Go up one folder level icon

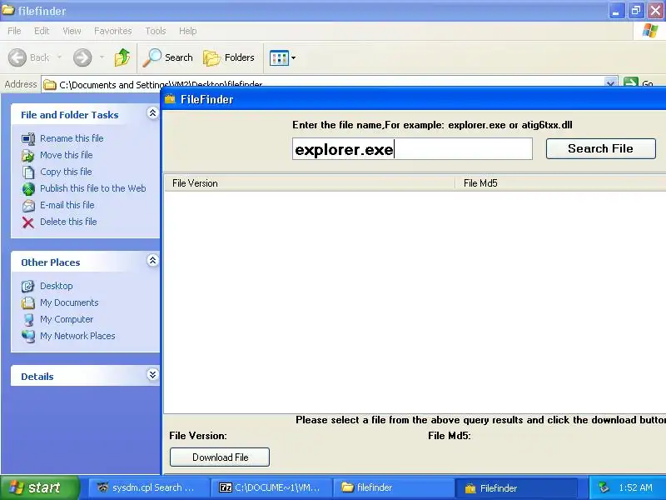pyautogui.click(x=122, y=57)
